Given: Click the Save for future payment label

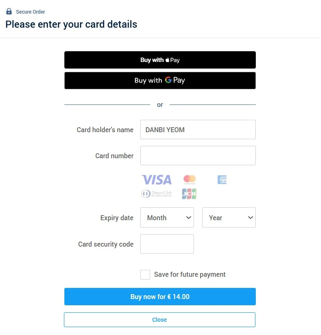Looking at the screenshot, I should (x=190, y=275).
